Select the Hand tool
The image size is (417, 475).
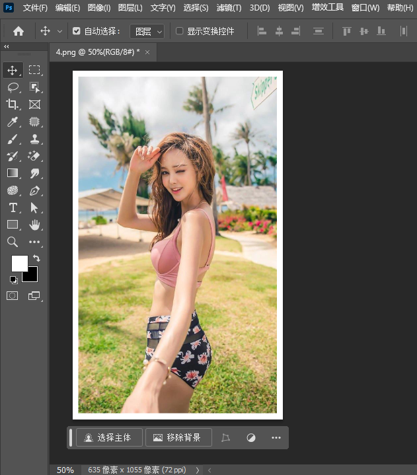tap(34, 225)
